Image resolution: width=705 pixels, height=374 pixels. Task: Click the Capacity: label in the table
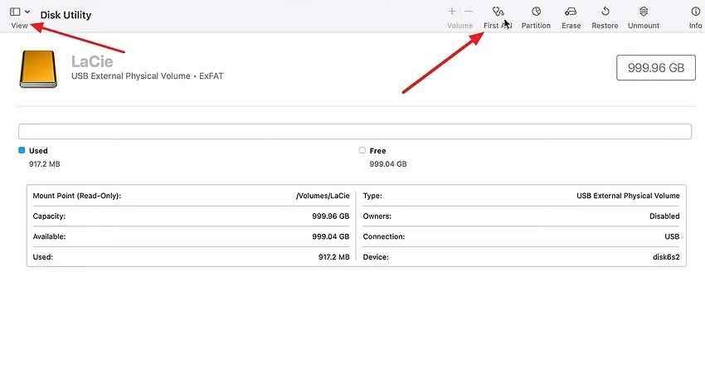(x=49, y=216)
